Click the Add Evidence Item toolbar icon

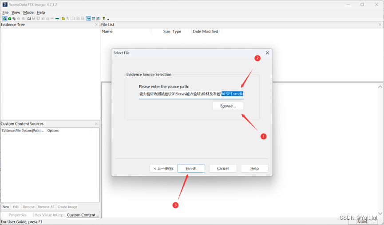click(4, 18)
